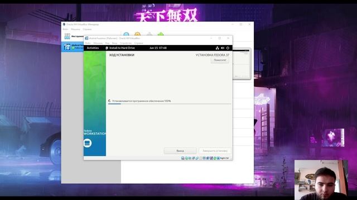The height and width of the screenshot is (200, 357).
Task: Click the processor status icon
Action: [211, 158]
